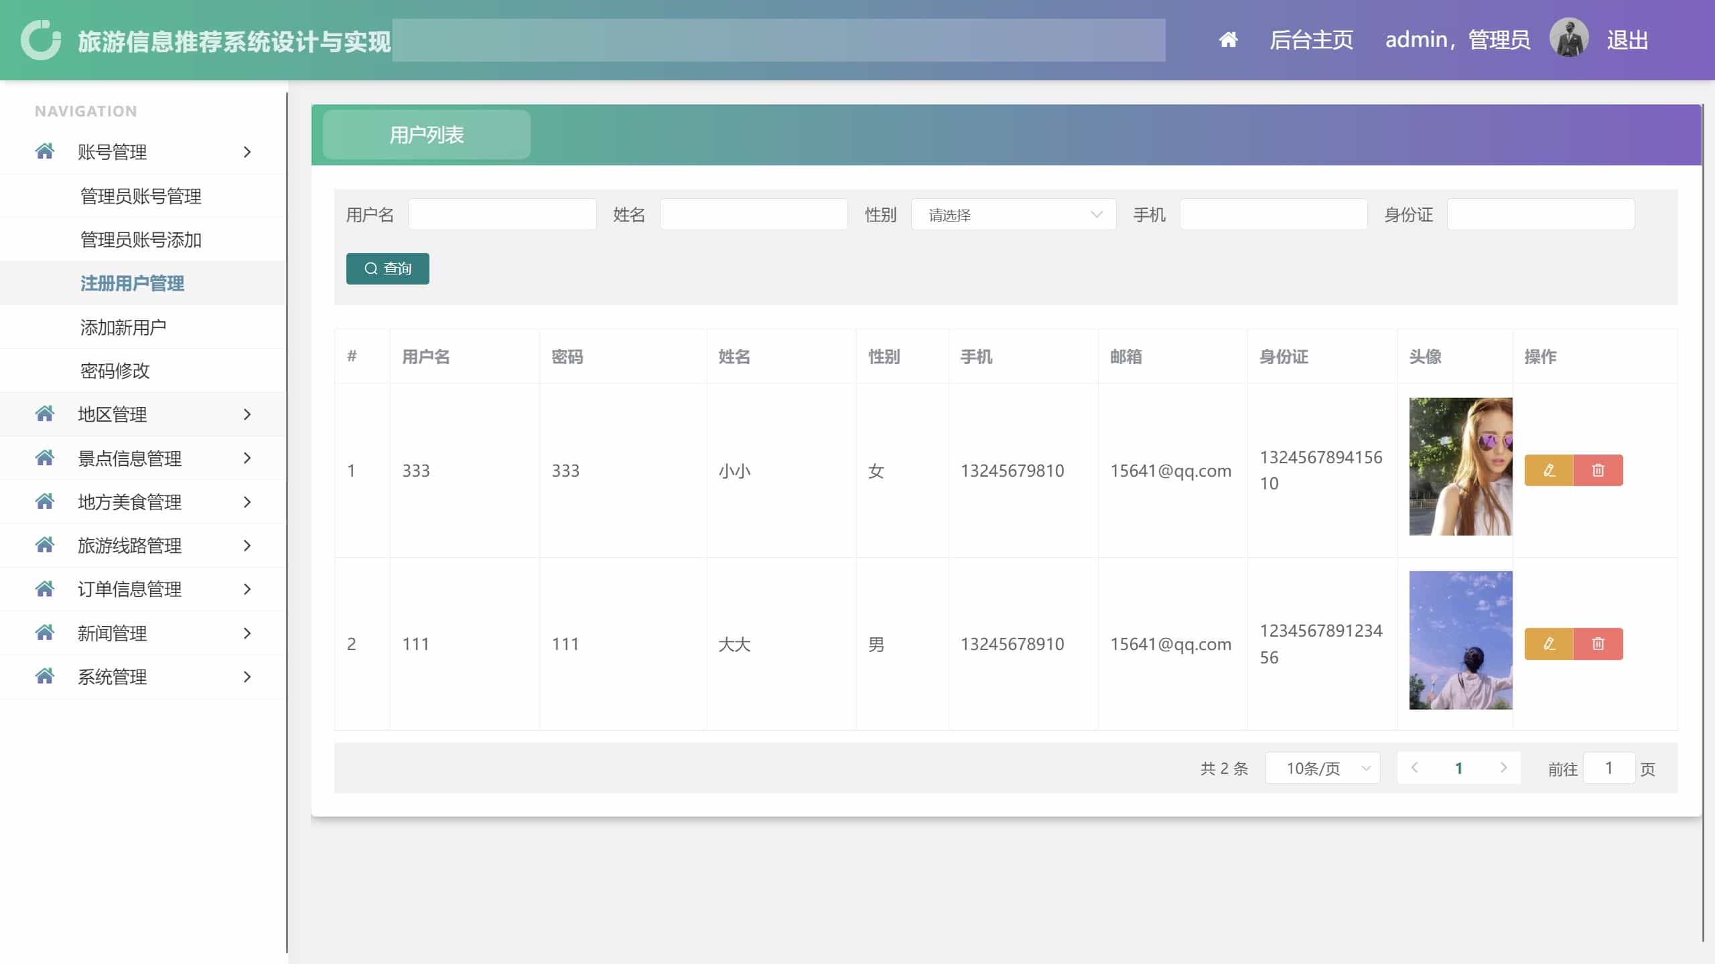
Task: Expand the 地区管理 menu chevron
Action: tap(247, 414)
